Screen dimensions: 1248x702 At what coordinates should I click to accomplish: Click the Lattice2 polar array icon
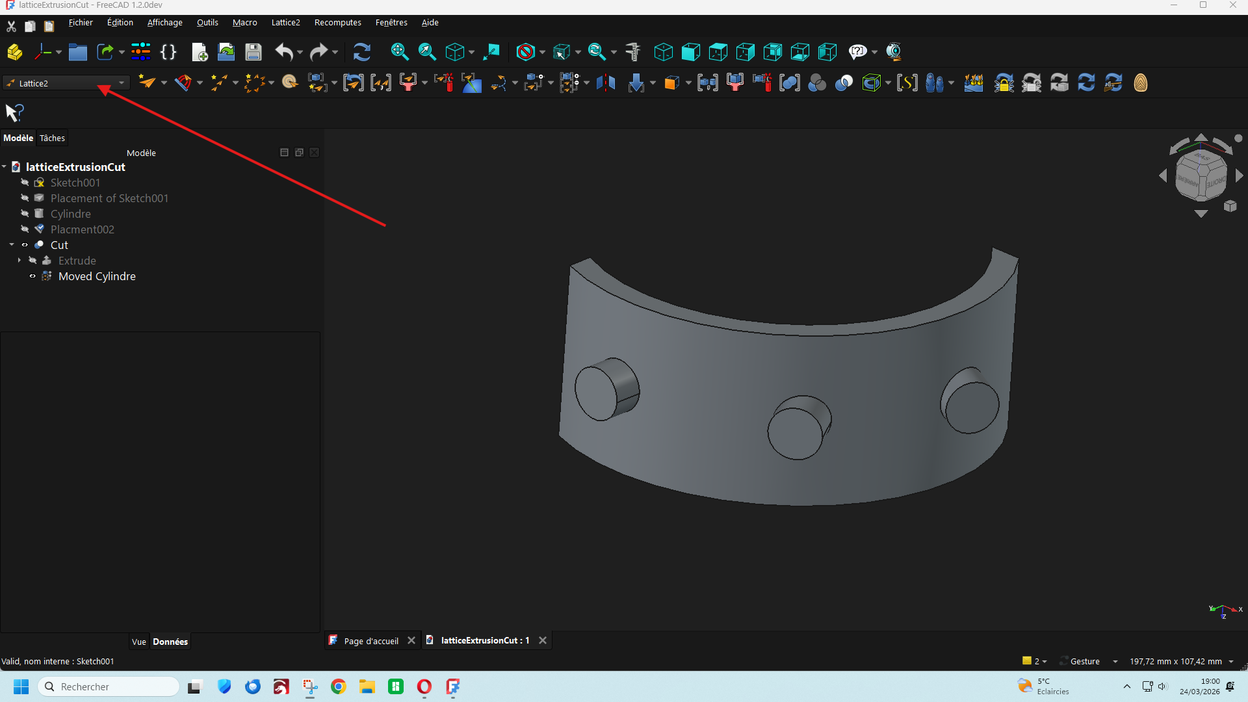pos(254,83)
